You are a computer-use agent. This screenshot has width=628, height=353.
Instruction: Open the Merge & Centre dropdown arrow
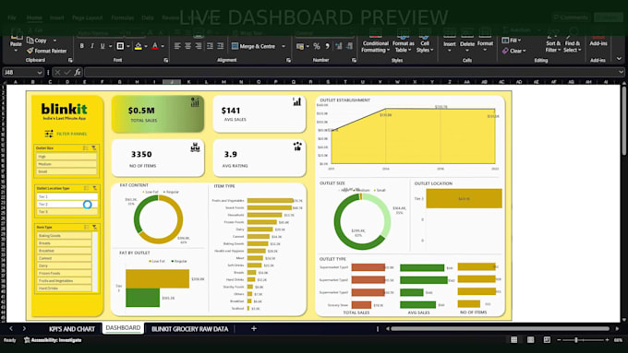[284, 46]
